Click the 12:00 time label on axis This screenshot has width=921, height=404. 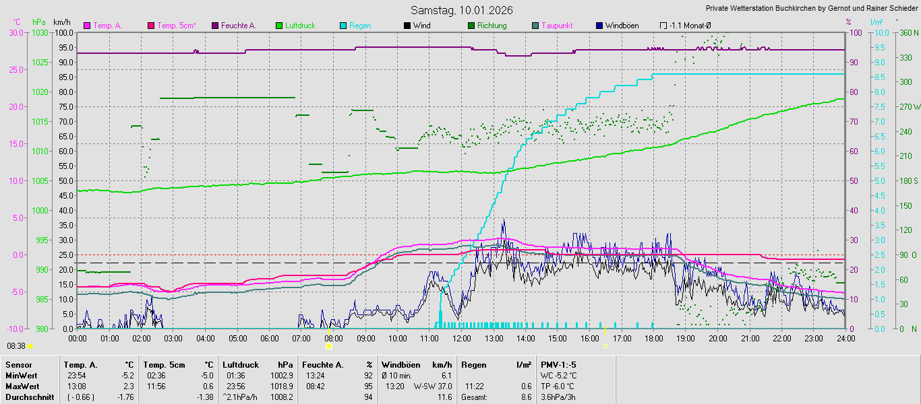[462, 338]
